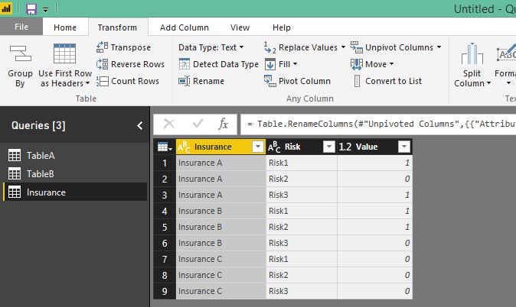Viewport: 516px width, 307px height.
Task: Click the Reverse Rows icon
Action: click(x=102, y=64)
